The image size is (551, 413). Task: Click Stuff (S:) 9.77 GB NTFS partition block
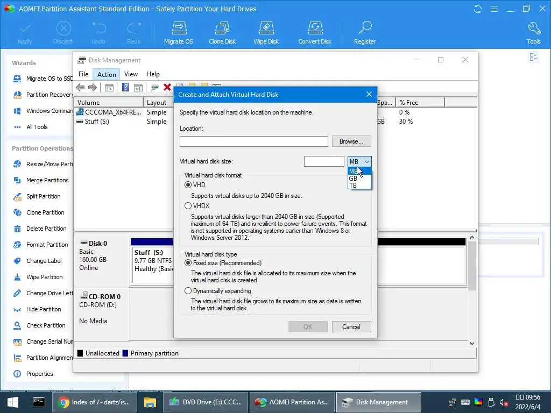[153, 265]
